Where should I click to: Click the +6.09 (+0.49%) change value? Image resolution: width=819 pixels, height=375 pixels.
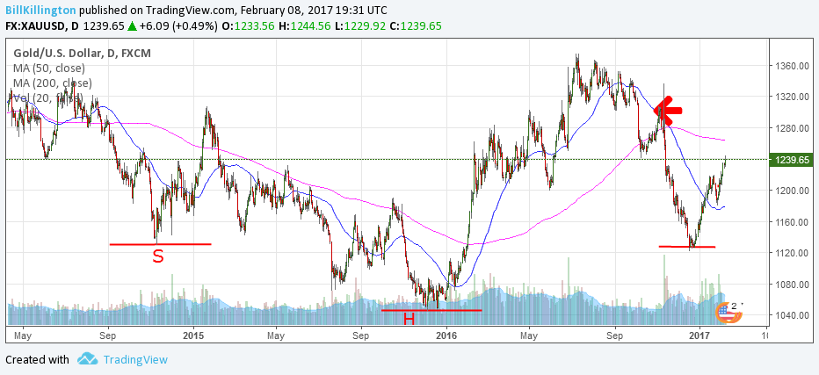click(178, 26)
